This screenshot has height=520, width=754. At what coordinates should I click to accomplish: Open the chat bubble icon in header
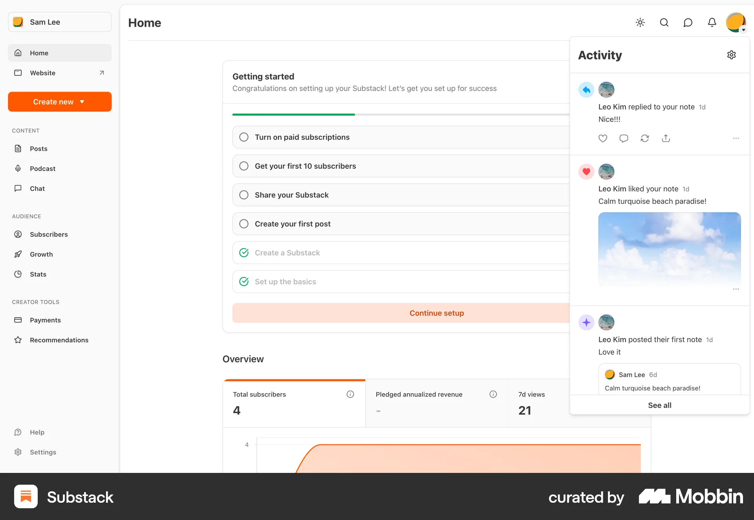(688, 22)
